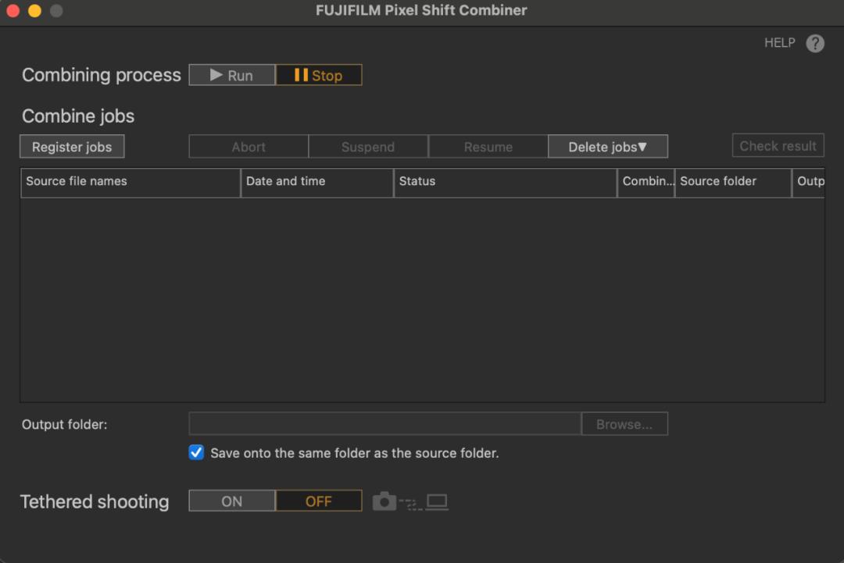
Task: Click the HELP text link
Action: tap(779, 43)
